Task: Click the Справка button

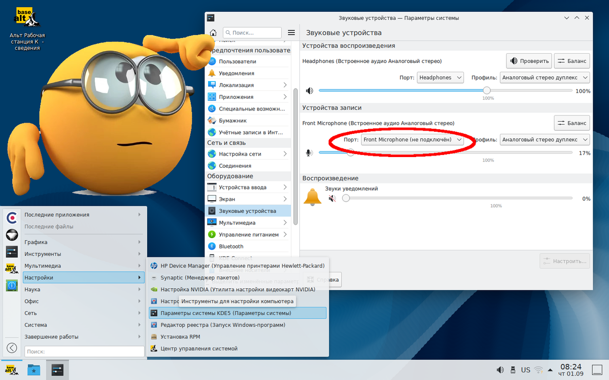Action: [322, 279]
